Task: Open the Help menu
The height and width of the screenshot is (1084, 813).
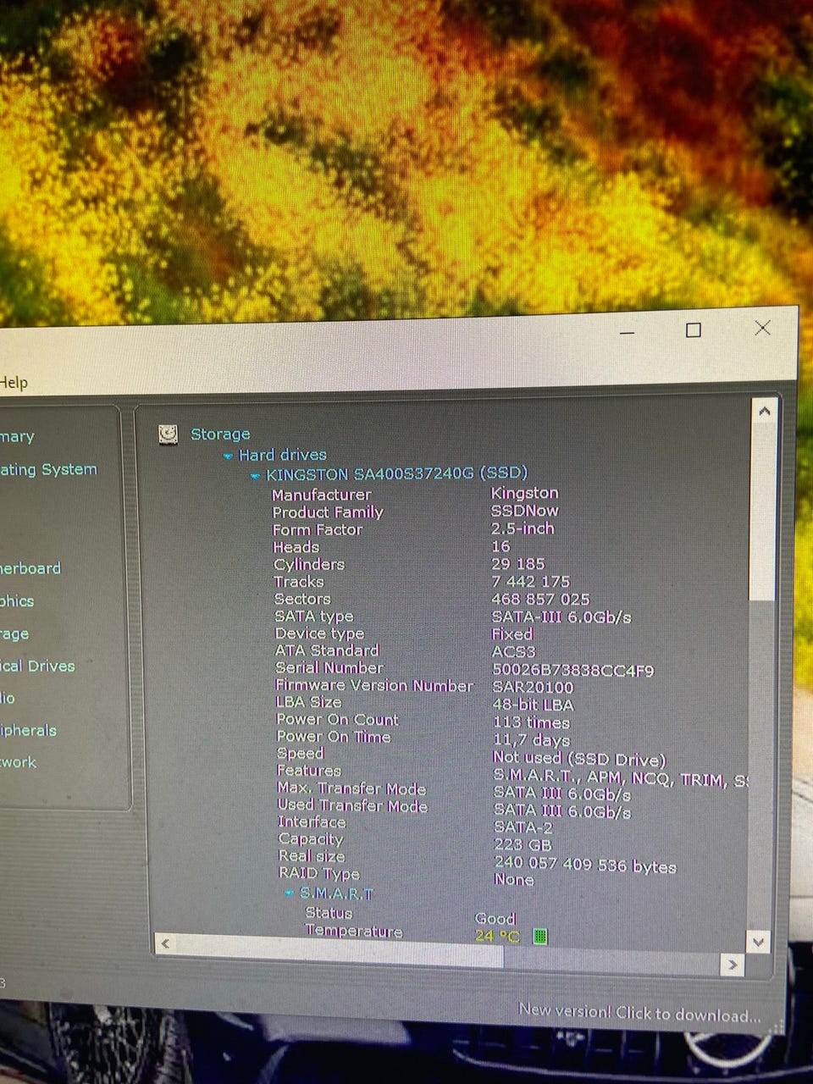Action: tap(14, 382)
